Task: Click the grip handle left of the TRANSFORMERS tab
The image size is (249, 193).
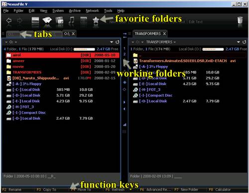Action: tap(130, 34)
